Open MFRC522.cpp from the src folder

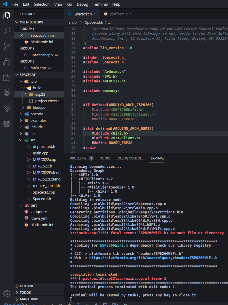coord(44,160)
